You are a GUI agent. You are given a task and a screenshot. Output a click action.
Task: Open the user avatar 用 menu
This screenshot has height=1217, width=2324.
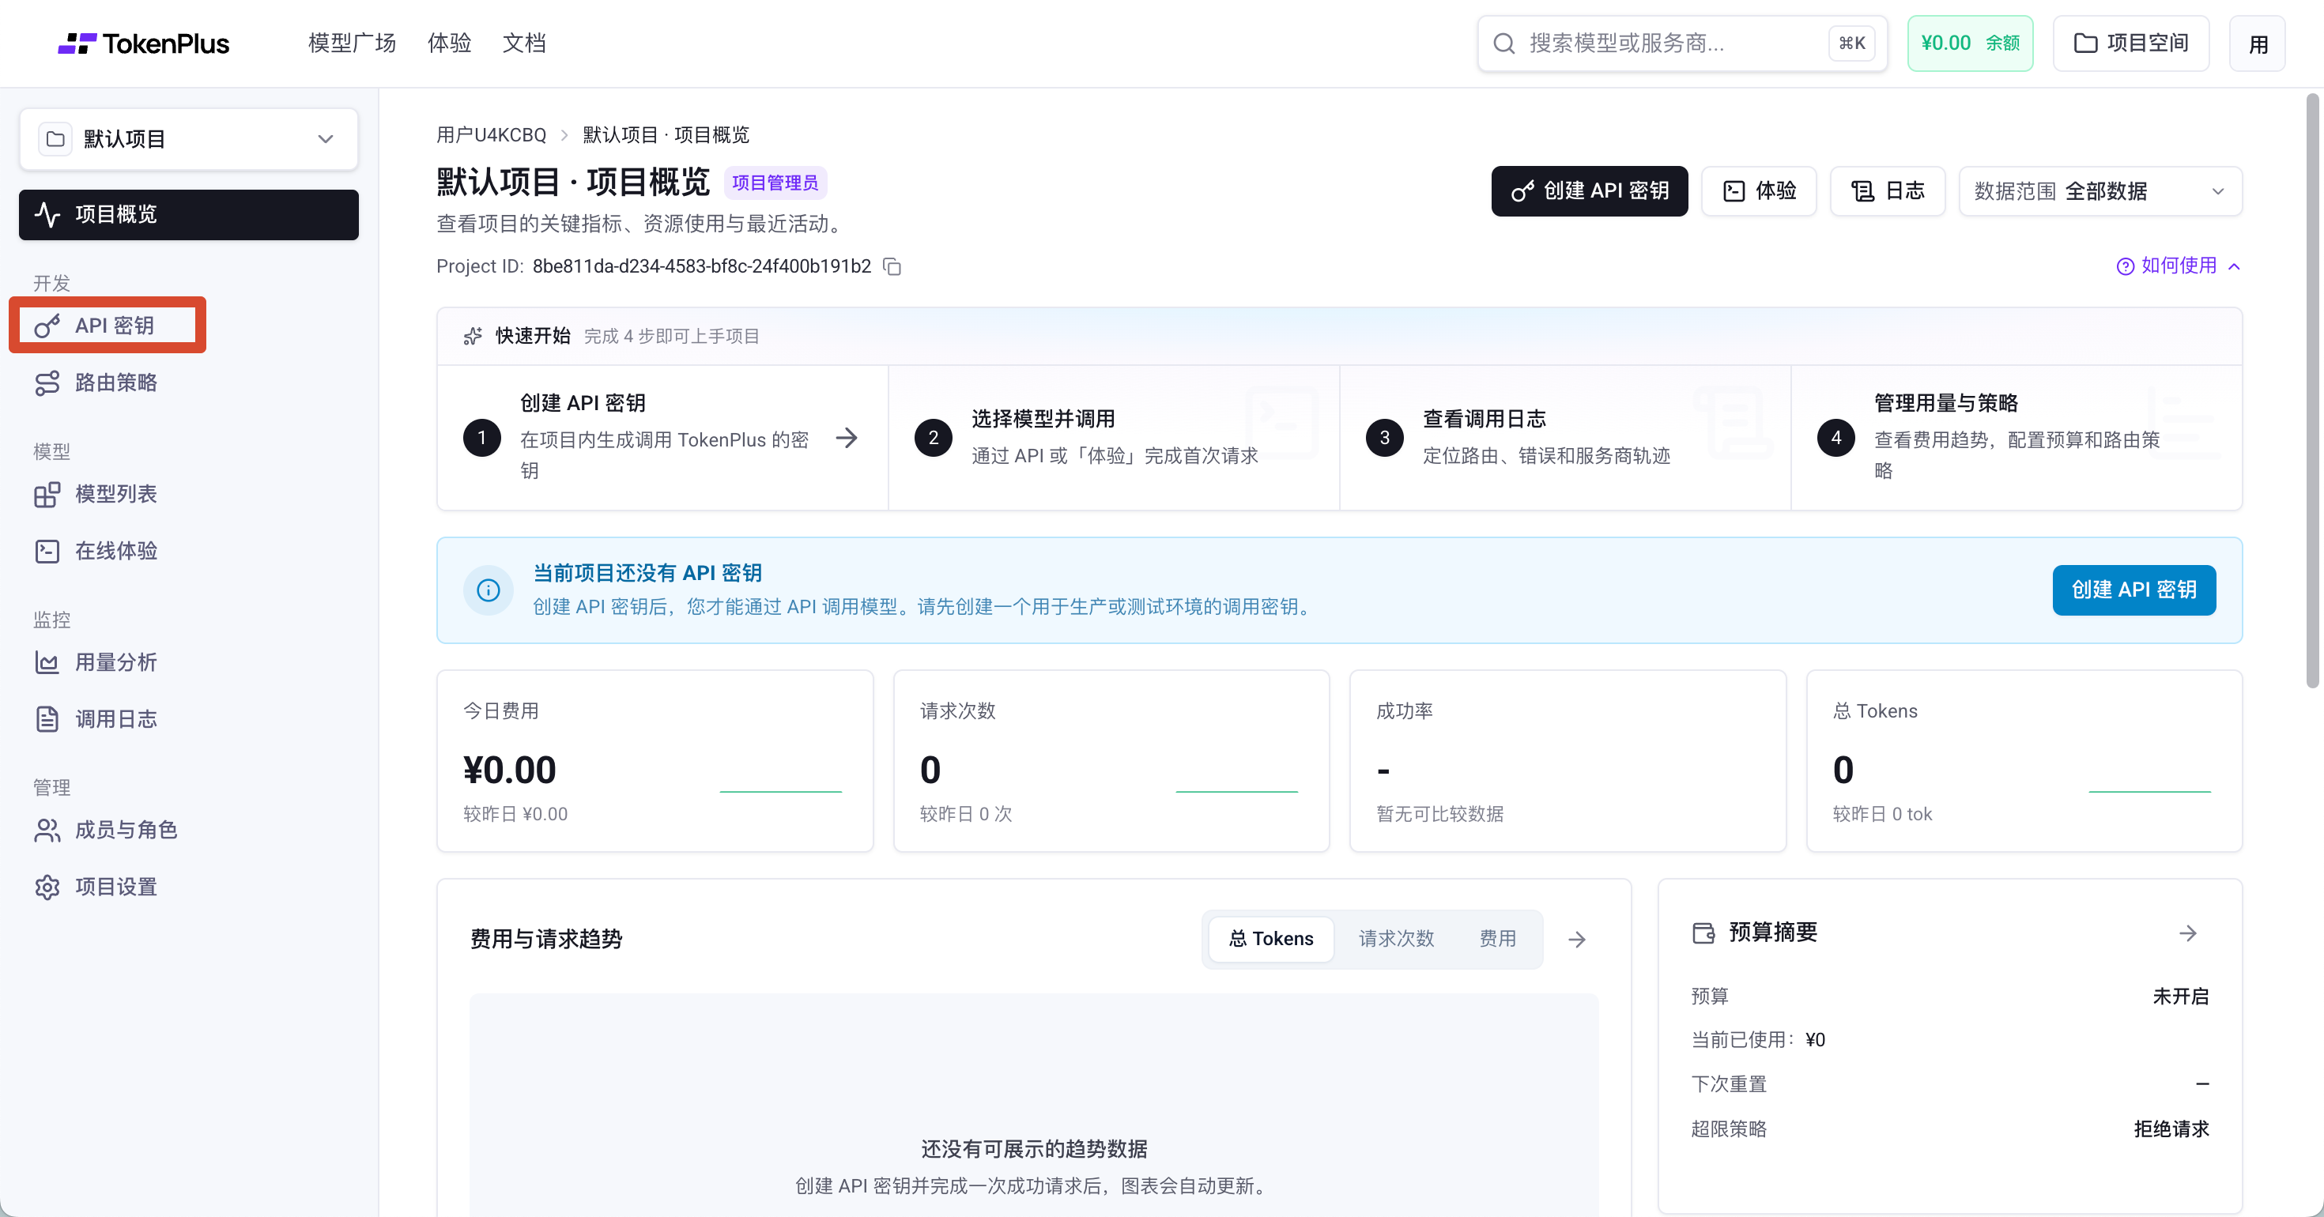coord(2258,43)
